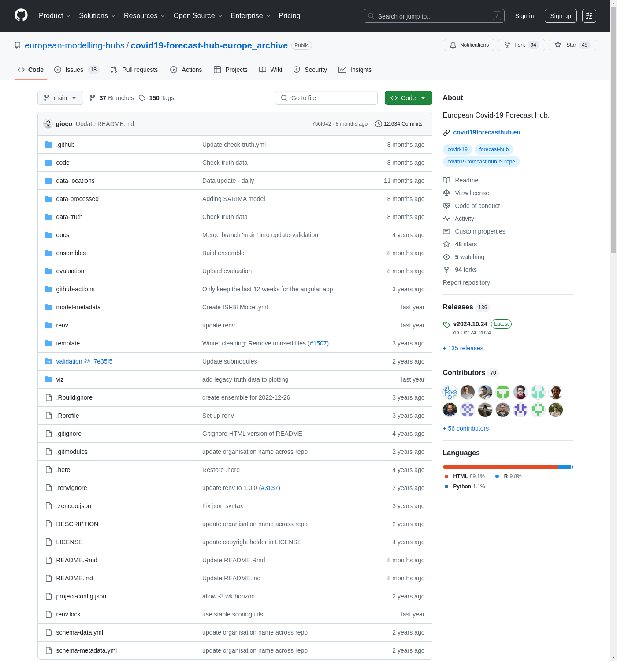Expand the green Code dropdown button

[408, 98]
